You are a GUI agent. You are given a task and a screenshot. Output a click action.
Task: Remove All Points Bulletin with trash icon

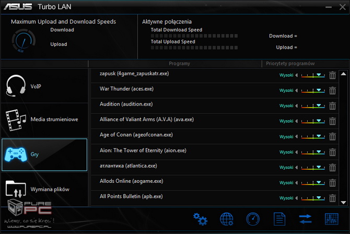pyautogui.click(x=332, y=198)
